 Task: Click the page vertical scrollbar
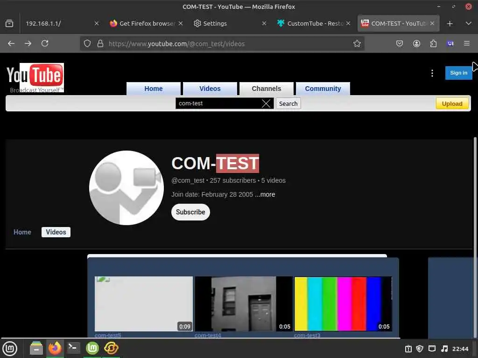[475, 237]
